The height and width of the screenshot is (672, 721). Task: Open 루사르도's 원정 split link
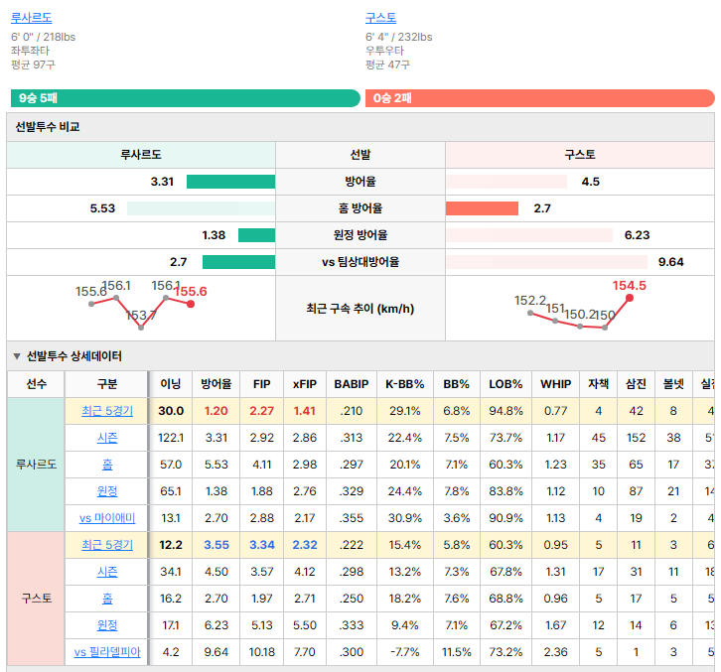click(107, 491)
